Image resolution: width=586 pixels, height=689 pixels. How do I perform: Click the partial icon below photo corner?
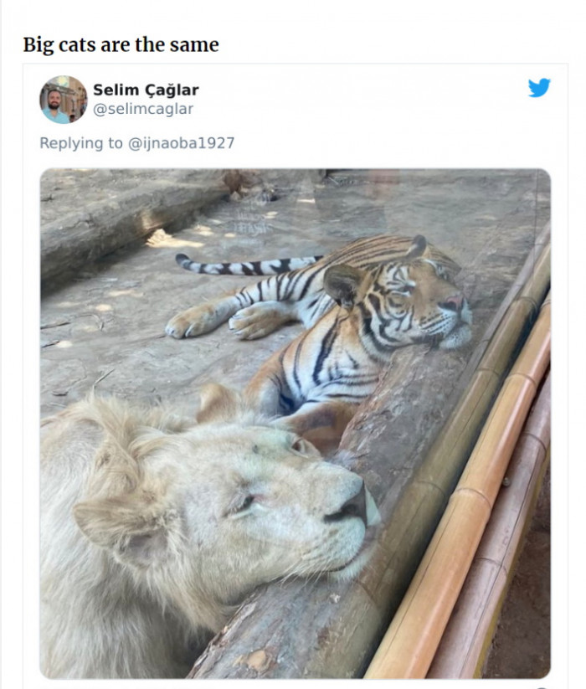(542, 687)
